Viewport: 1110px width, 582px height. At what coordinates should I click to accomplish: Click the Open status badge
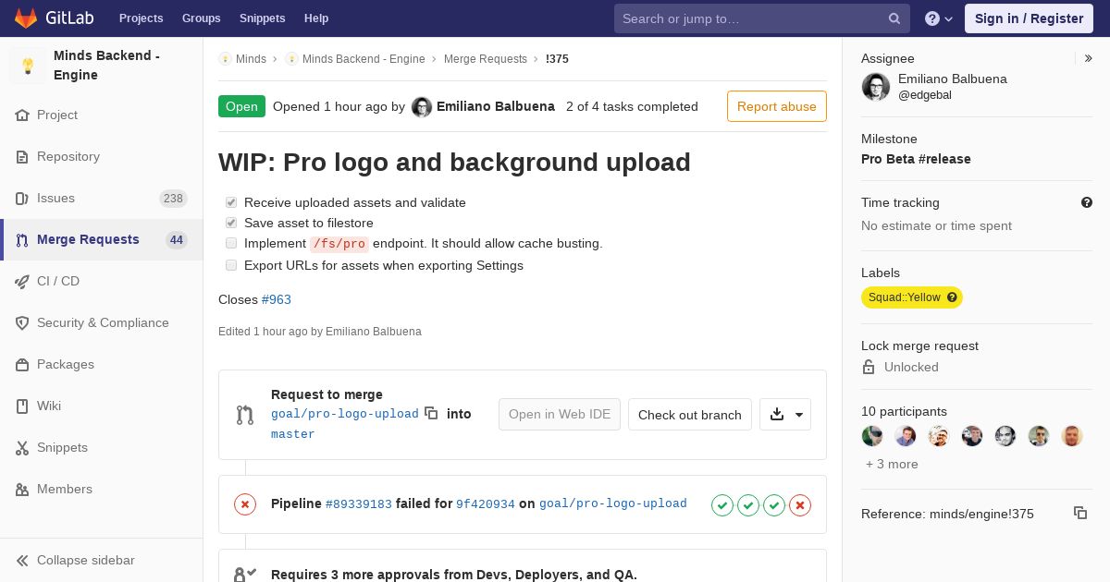click(x=241, y=106)
